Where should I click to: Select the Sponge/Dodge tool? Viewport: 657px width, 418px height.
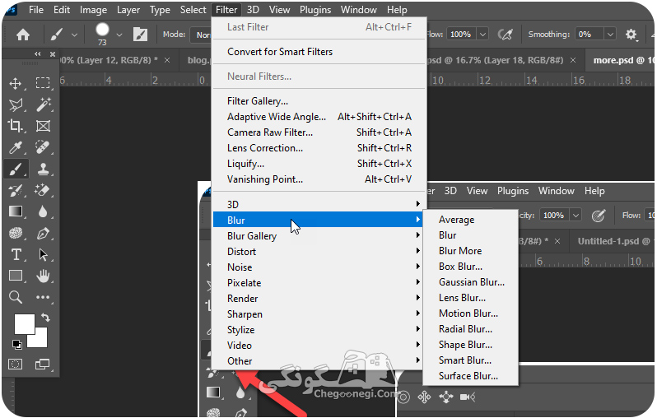[x=16, y=233]
